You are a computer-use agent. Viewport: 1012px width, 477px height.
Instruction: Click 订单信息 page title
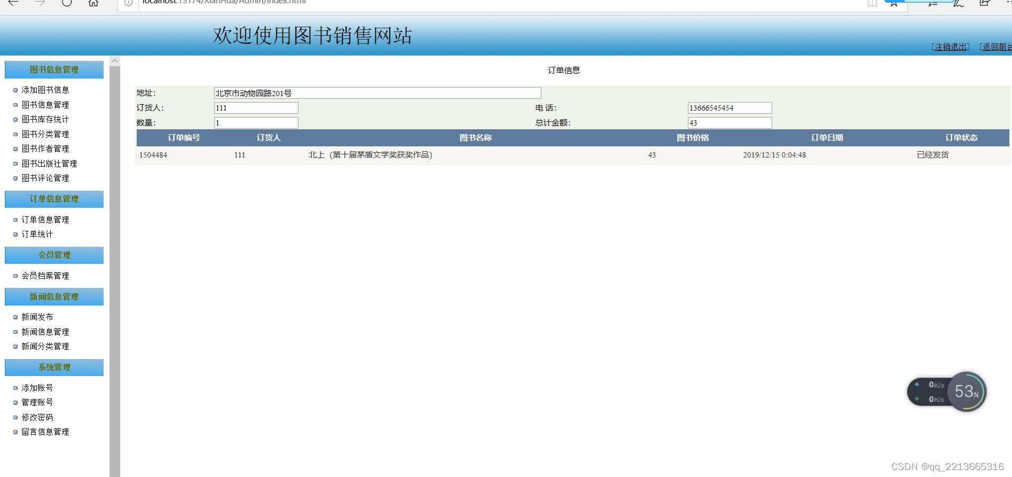click(x=564, y=70)
